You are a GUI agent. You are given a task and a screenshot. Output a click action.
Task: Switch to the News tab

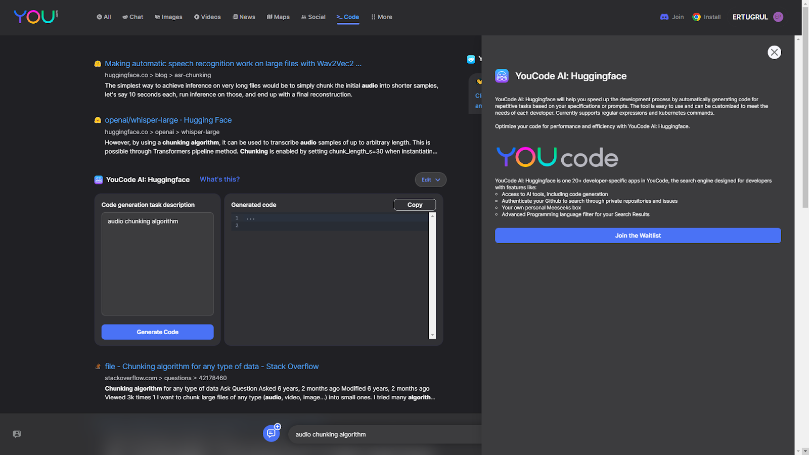coord(244,17)
